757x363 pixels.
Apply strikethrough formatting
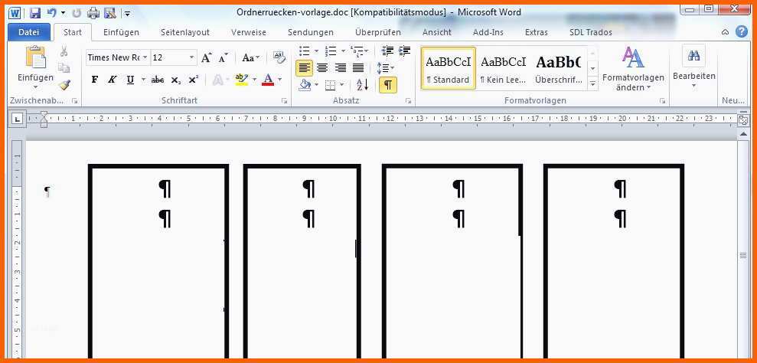(158, 80)
